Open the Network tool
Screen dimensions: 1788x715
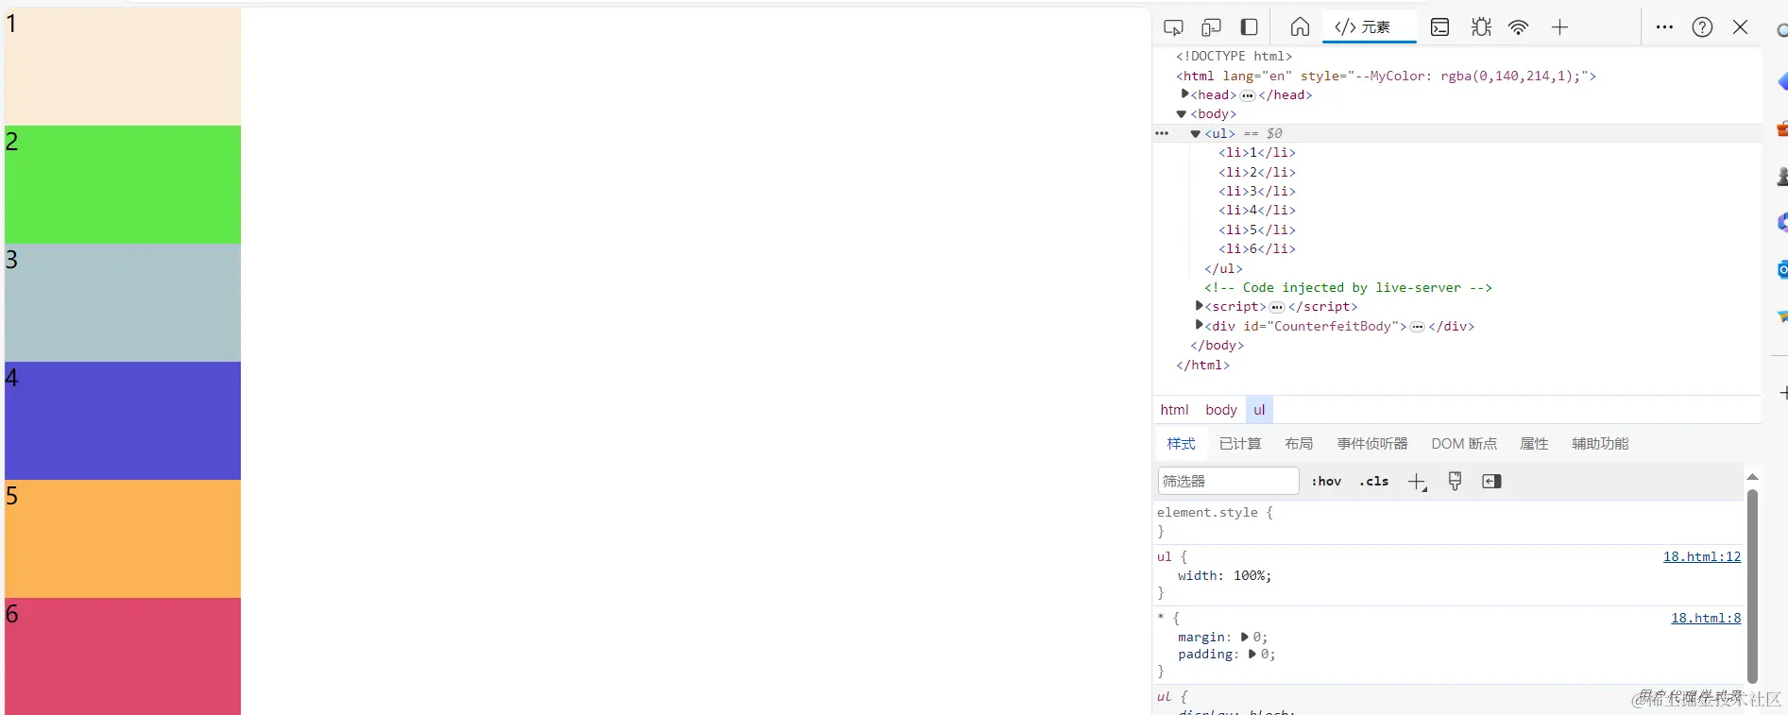[1519, 27]
